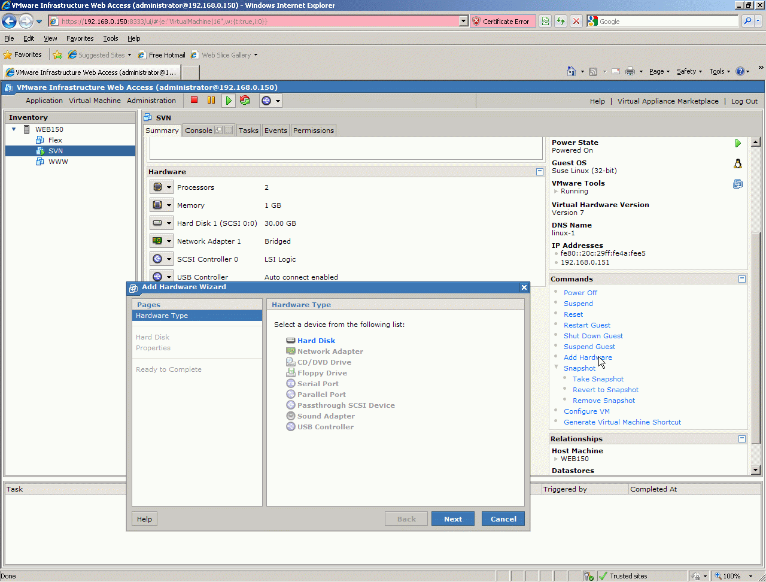Click the Certificate Error warning button

(x=501, y=22)
